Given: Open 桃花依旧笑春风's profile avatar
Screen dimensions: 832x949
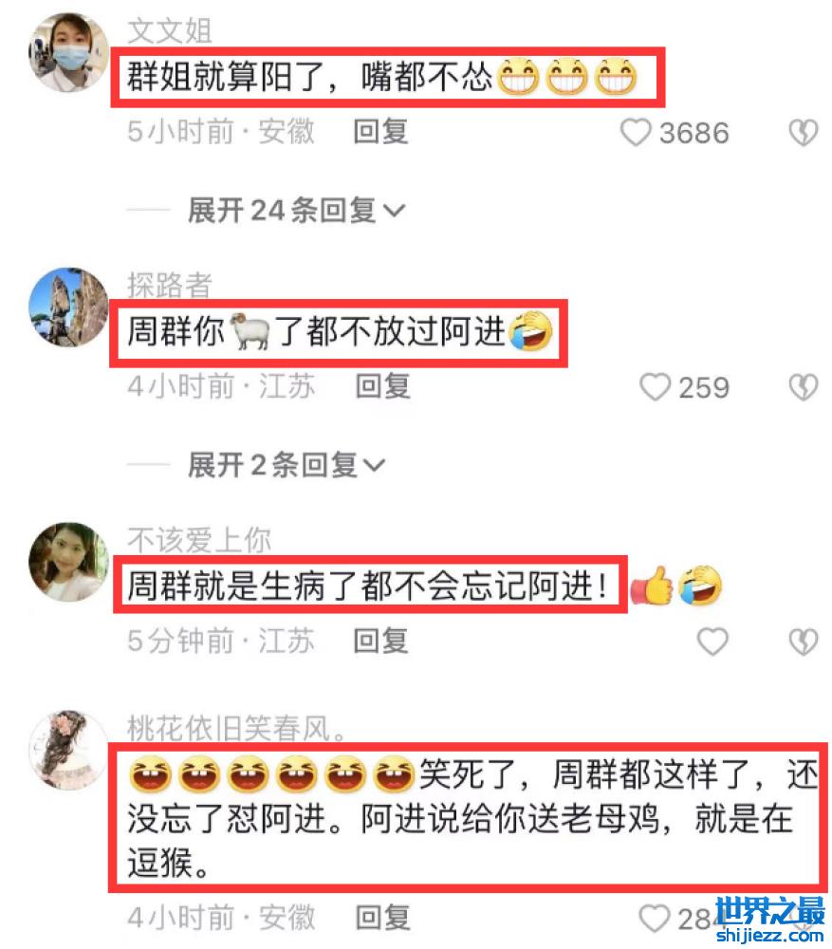Looking at the screenshot, I should point(68,750).
